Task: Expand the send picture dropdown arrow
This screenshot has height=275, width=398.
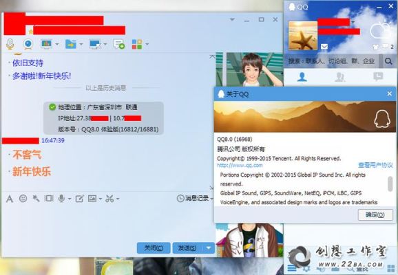Action: (101, 199)
